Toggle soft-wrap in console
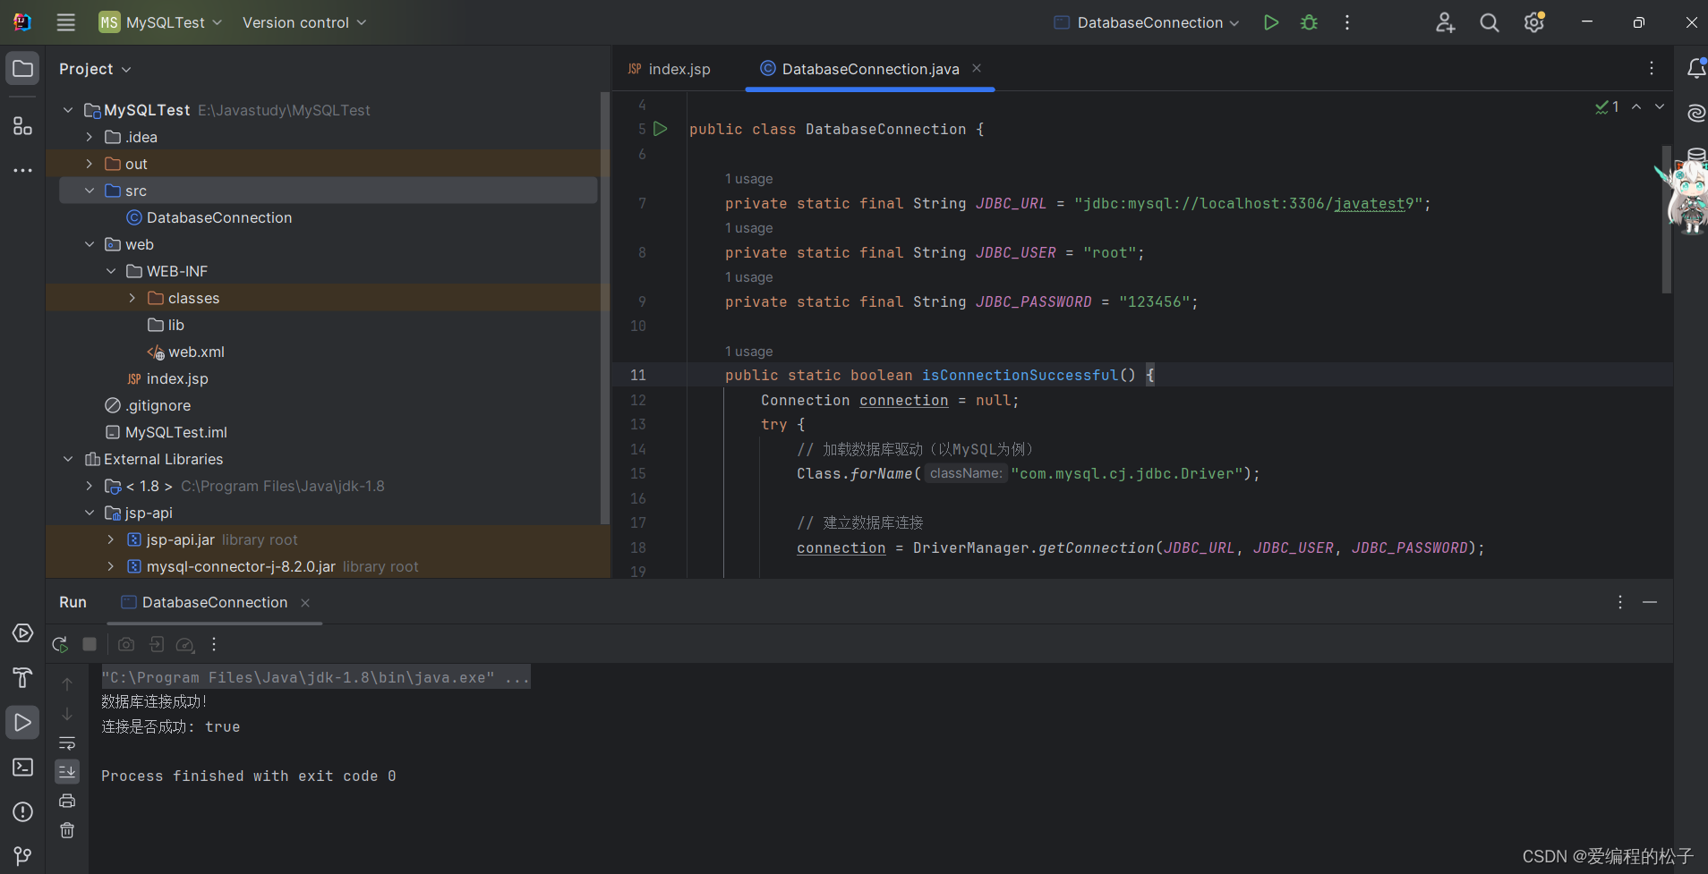 67,742
